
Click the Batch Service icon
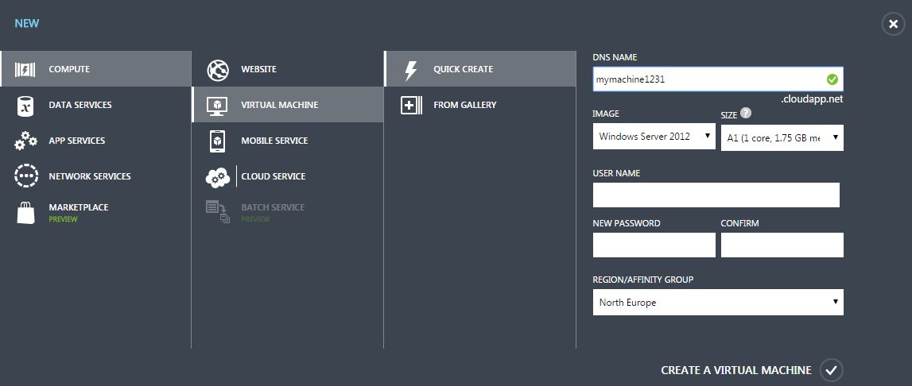218,213
